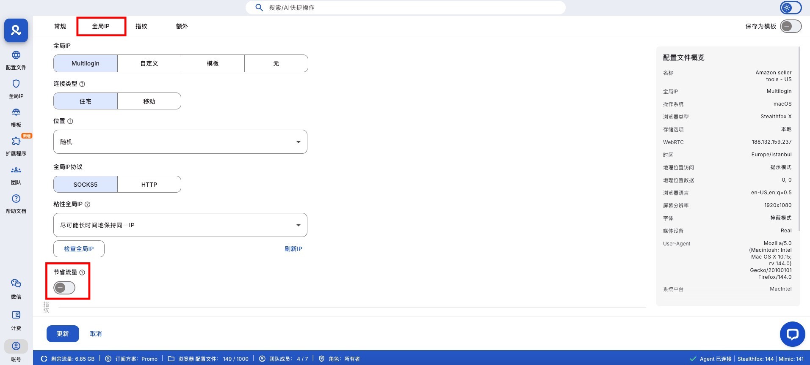Open the 计费 sidebar item
810x365 pixels.
coord(16,321)
